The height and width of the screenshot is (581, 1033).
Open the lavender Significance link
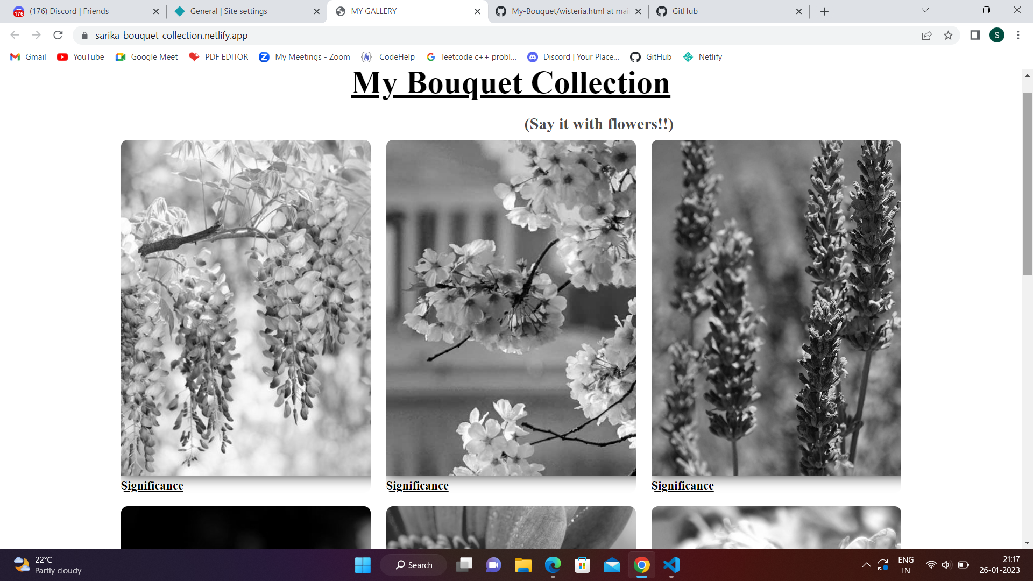coord(682,485)
